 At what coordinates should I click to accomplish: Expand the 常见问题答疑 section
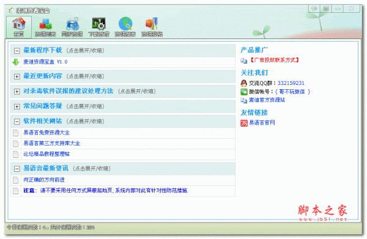[17, 106]
